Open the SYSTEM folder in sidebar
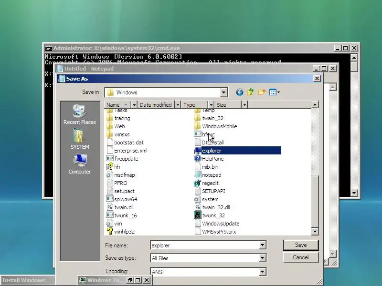382x286 pixels. click(79, 139)
